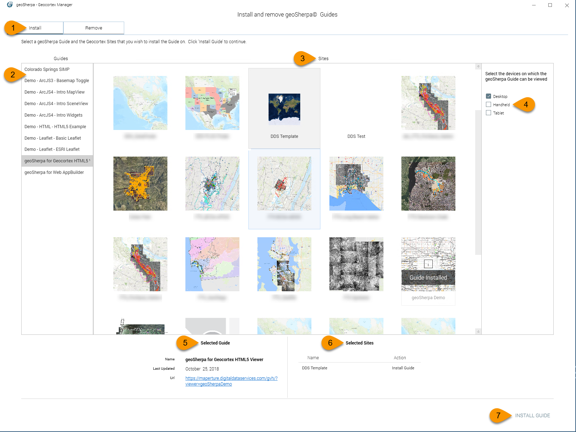Open the geoSherpaDemo viewer URL link

click(x=231, y=381)
